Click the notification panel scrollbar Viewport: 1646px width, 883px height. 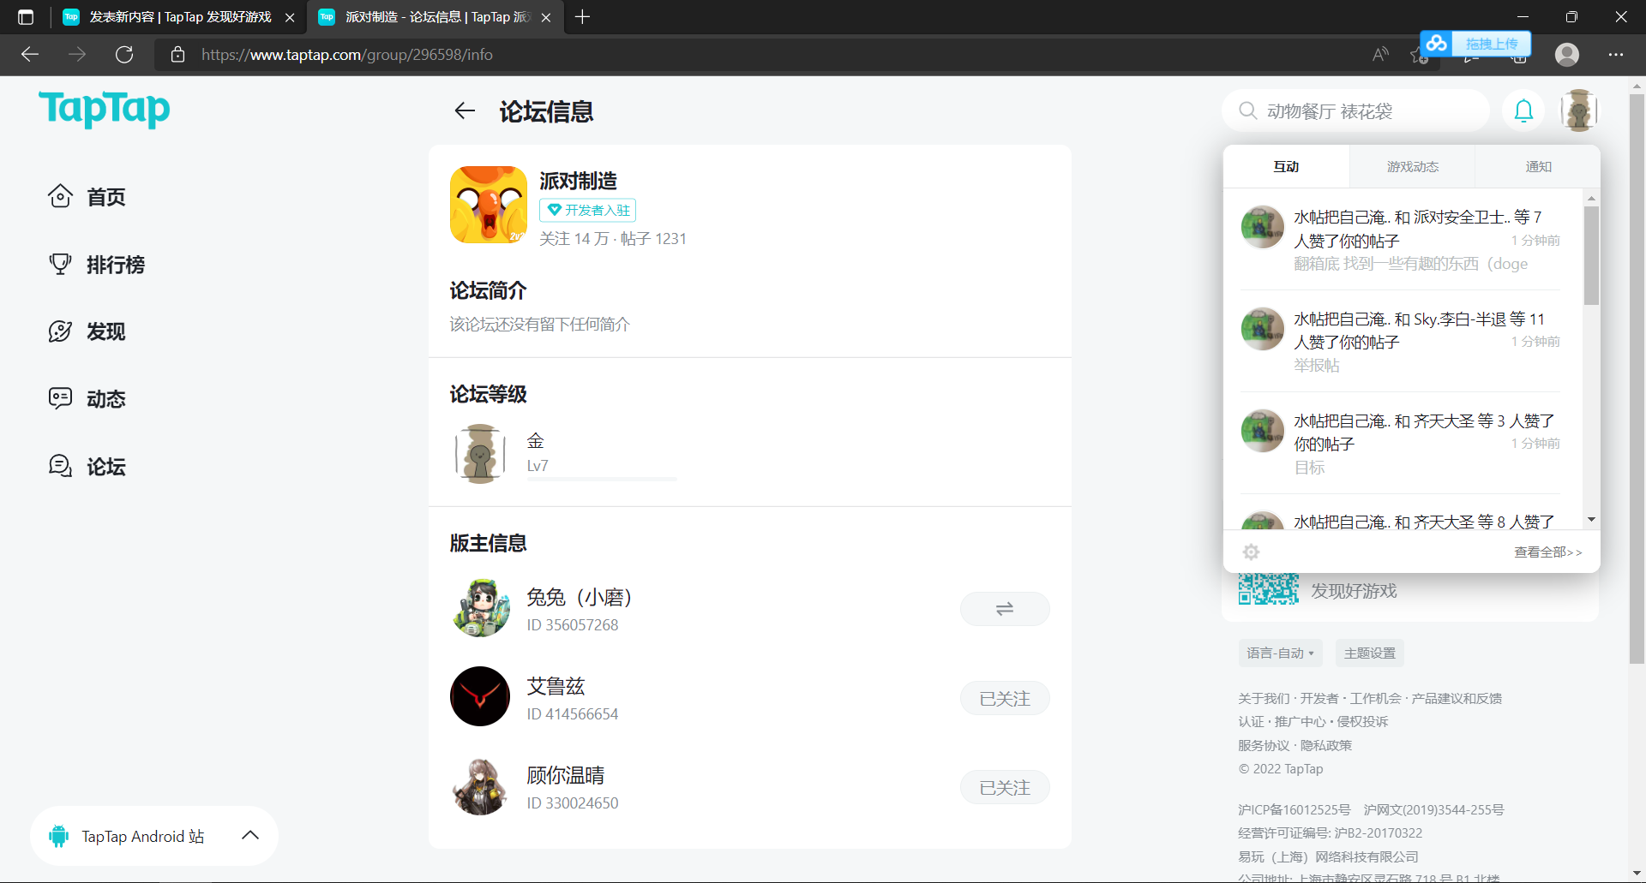(x=1591, y=254)
